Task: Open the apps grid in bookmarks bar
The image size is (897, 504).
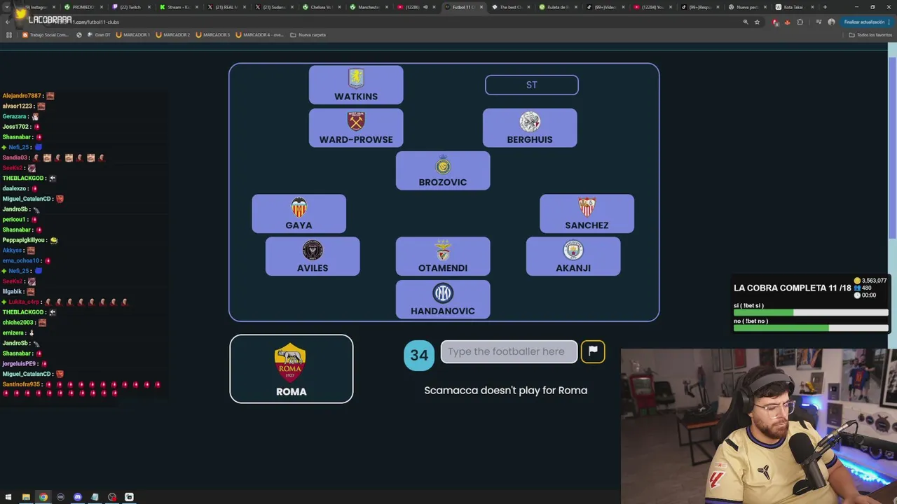Action: 8,34
